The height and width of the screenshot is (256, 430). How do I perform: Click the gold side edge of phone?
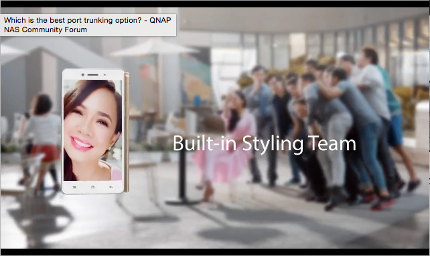click(126, 132)
